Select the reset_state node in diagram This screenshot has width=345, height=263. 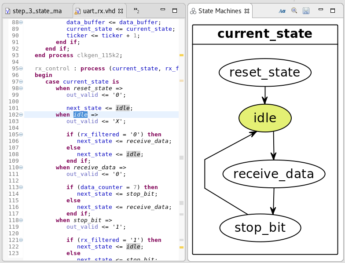coord(265,72)
